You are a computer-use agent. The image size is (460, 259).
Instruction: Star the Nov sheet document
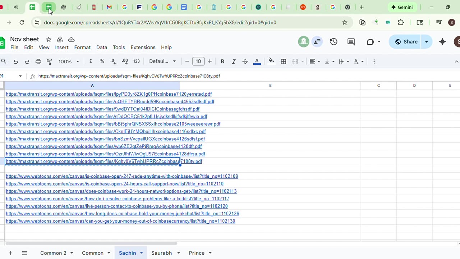(49, 39)
